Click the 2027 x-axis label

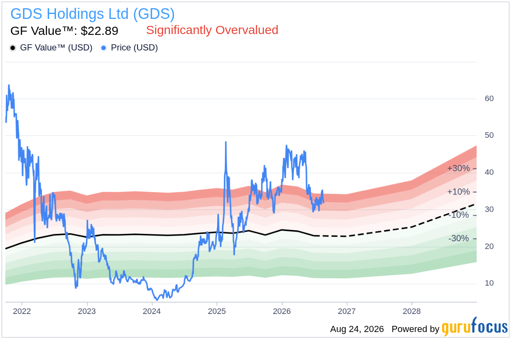[x=347, y=311]
